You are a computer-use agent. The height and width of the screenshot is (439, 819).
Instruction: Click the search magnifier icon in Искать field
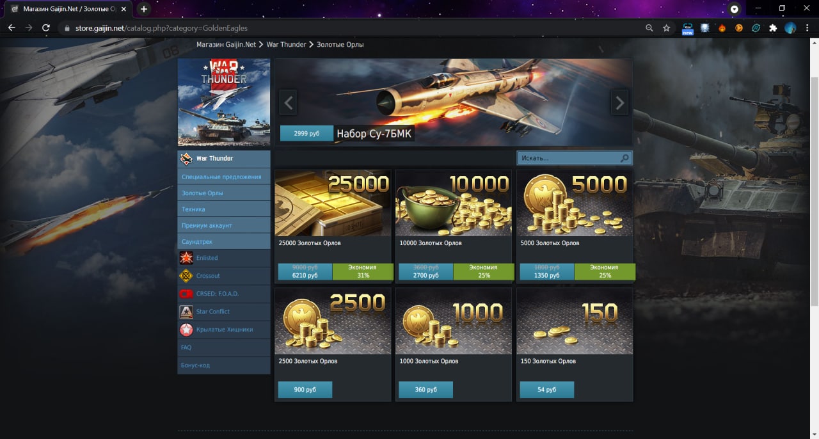click(x=624, y=158)
